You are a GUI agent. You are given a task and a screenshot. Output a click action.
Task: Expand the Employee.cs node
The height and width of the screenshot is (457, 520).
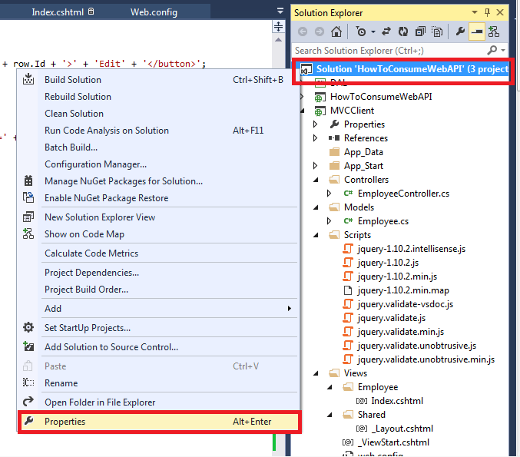(x=329, y=221)
